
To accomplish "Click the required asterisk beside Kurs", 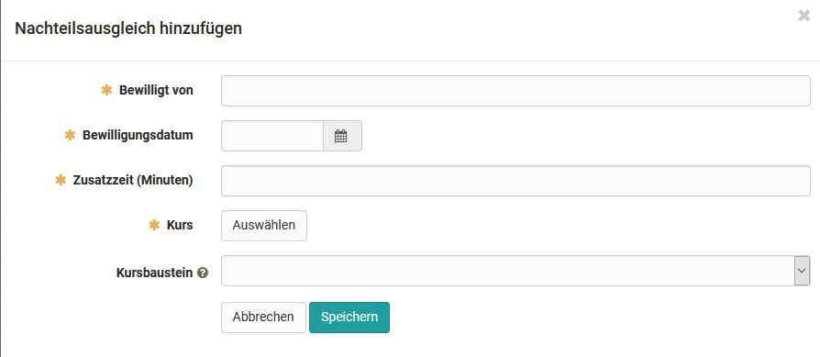I will tap(154, 225).
